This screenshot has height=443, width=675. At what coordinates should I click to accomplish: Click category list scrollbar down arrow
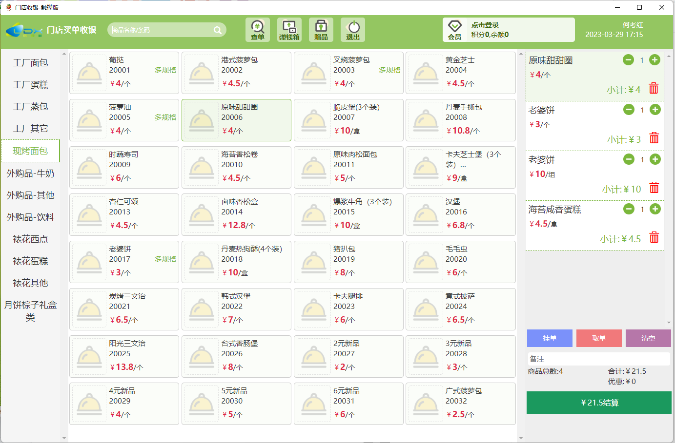coord(64,438)
